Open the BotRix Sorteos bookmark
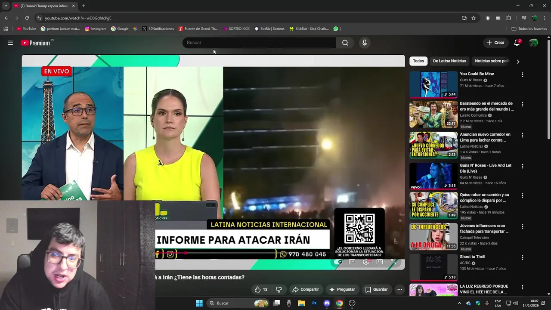Viewport: 551px width, 310px height. click(269, 29)
